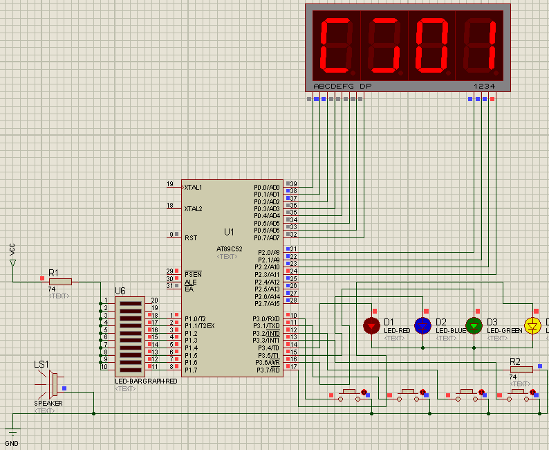Click the P2.0/A8 pin label
This screenshot has height=450, width=549.
point(269,253)
